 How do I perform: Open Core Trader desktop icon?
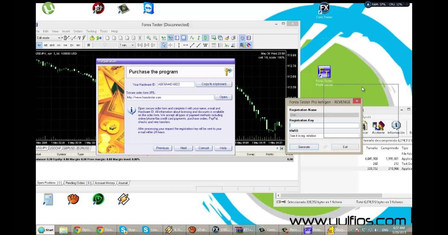coord(324,11)
